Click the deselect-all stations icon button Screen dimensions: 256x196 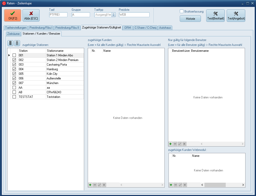click(17, 43)
